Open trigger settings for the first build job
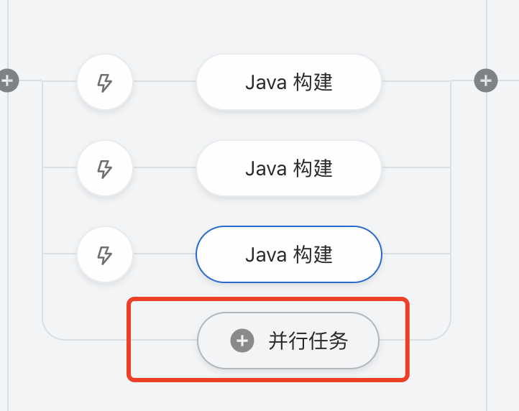 [x=105, y=83]
